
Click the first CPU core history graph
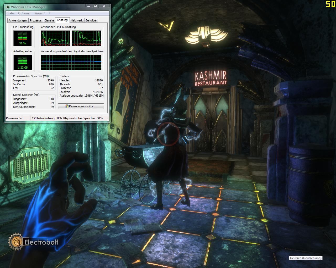pyautogui.click(x=55, y=38)
